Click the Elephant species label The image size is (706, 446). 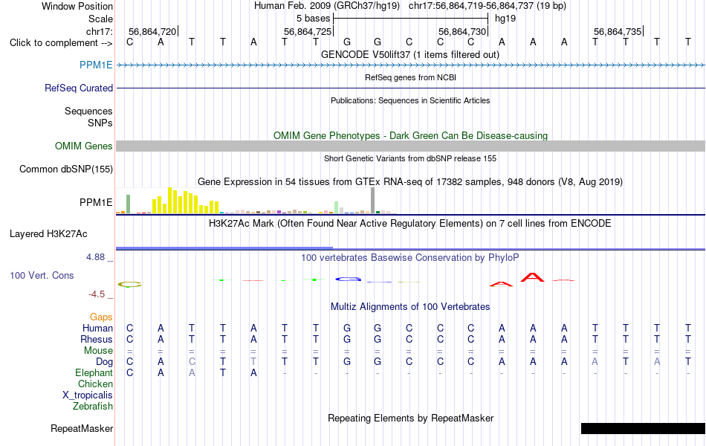coord(94,373)
